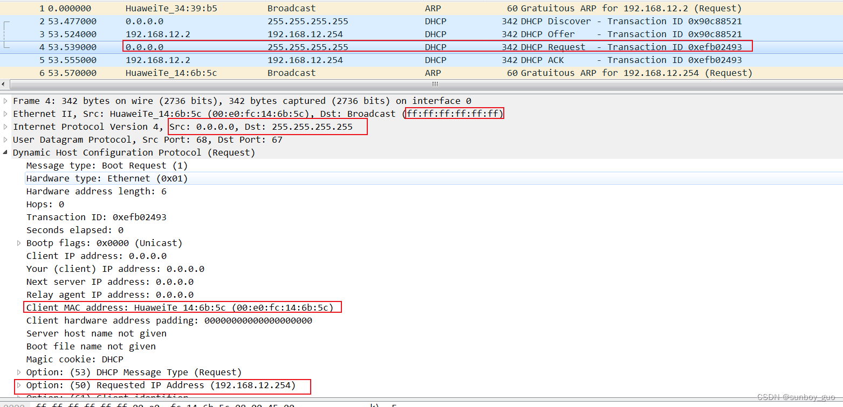Select the Transaction ID 0xefb02493 field
This screenshot has width=843, height=407.
[97, 217]
